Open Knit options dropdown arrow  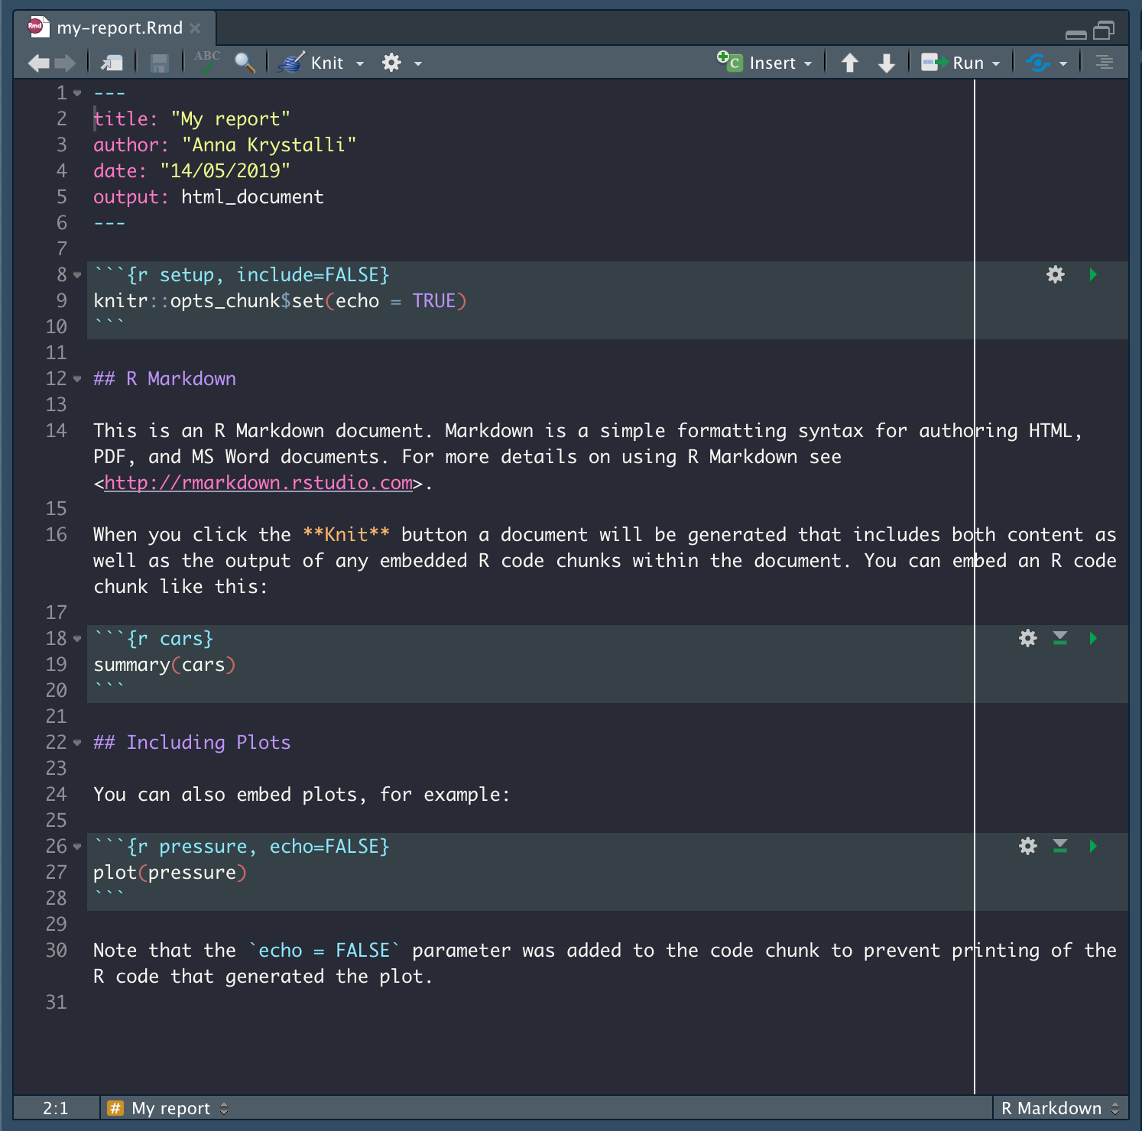tap(360, 64)
